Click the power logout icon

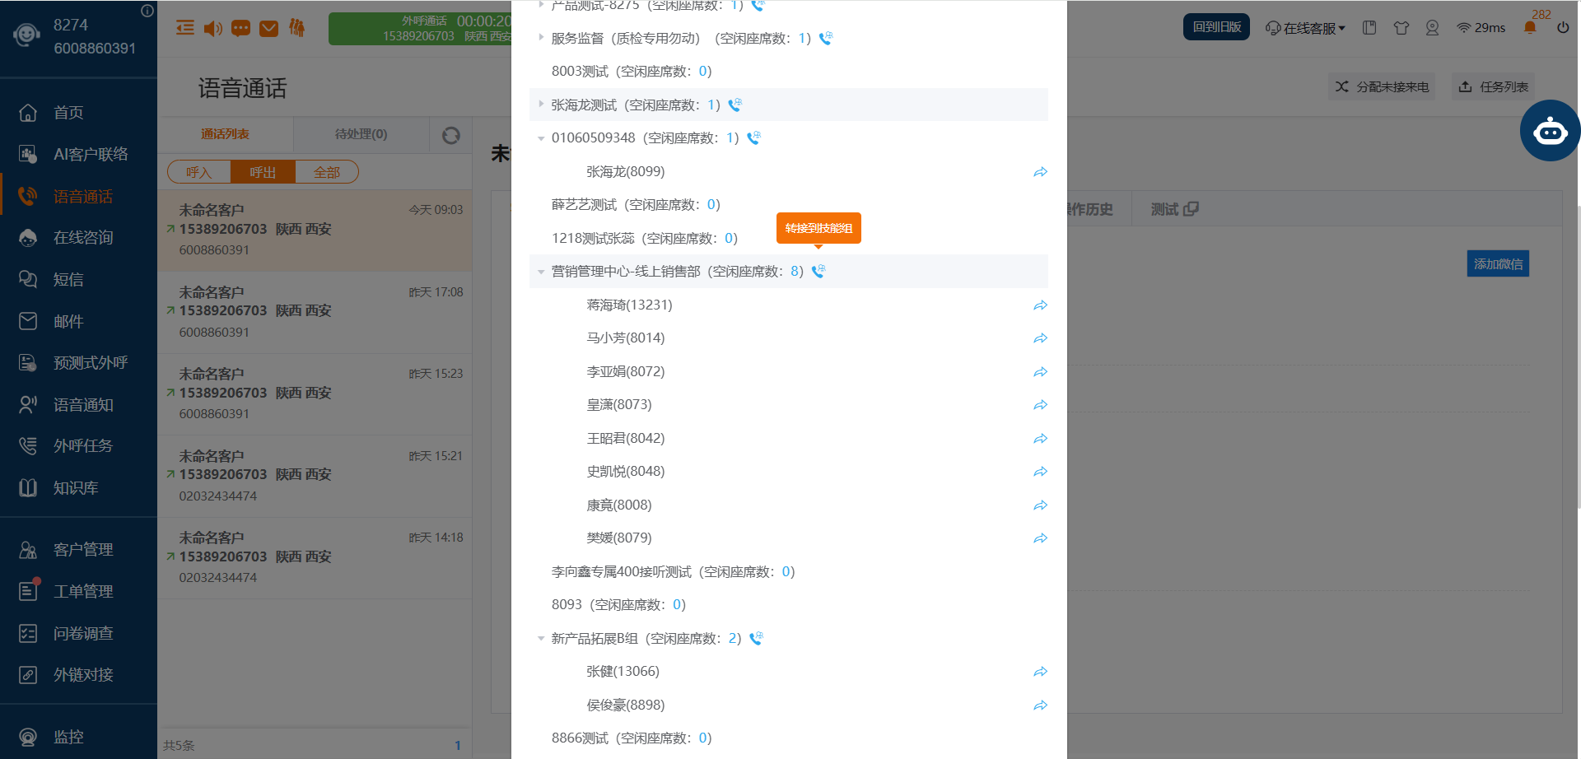(1562, 28)
